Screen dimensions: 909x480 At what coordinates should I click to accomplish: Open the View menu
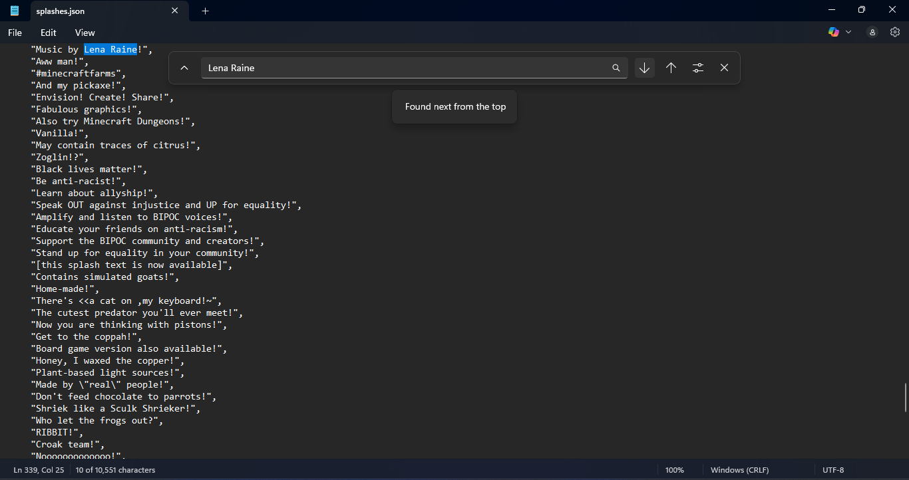(85, 33)
